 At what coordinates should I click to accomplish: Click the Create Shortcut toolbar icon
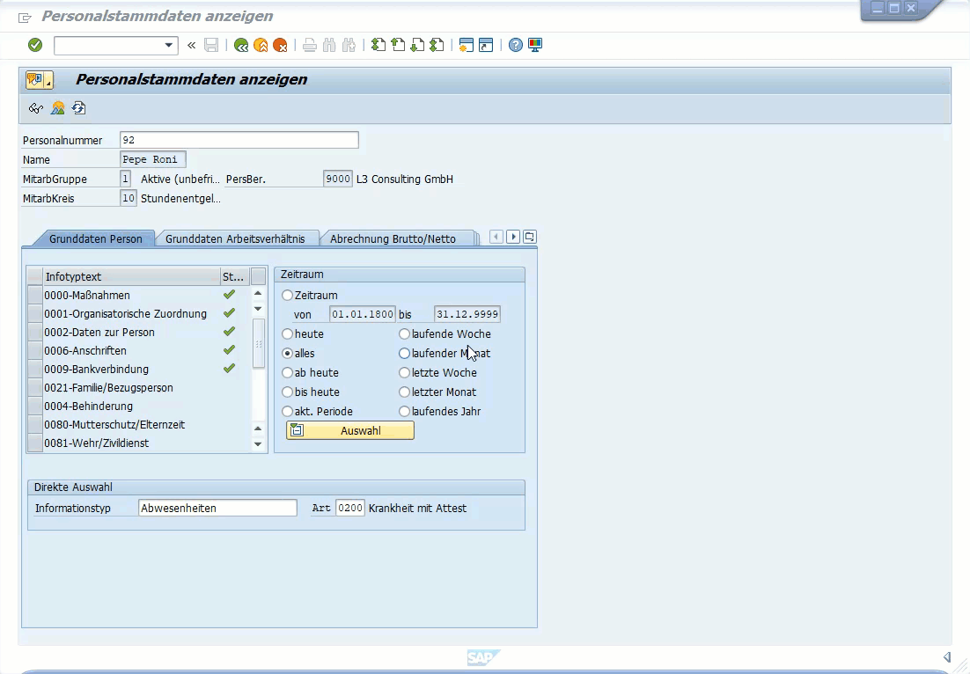486,45
